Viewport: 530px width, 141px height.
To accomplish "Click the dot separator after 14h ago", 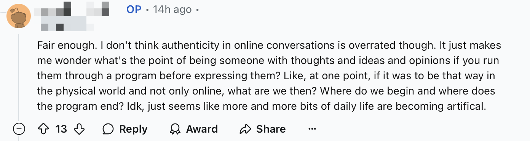I will tap(197, 10).
